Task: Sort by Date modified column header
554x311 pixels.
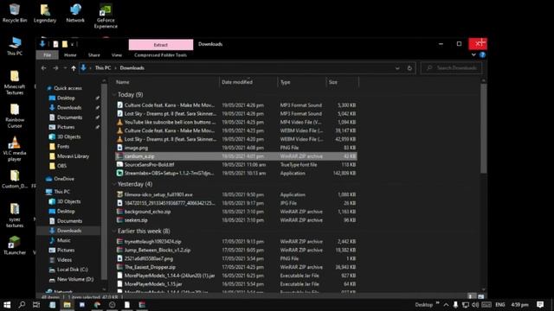Action: [248, 82]
